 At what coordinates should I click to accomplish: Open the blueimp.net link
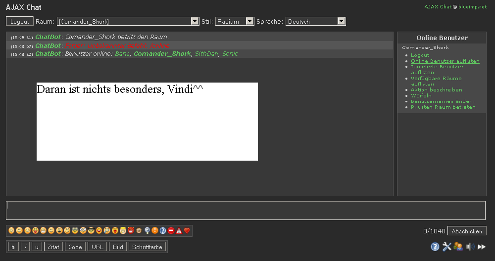point(472,6)
